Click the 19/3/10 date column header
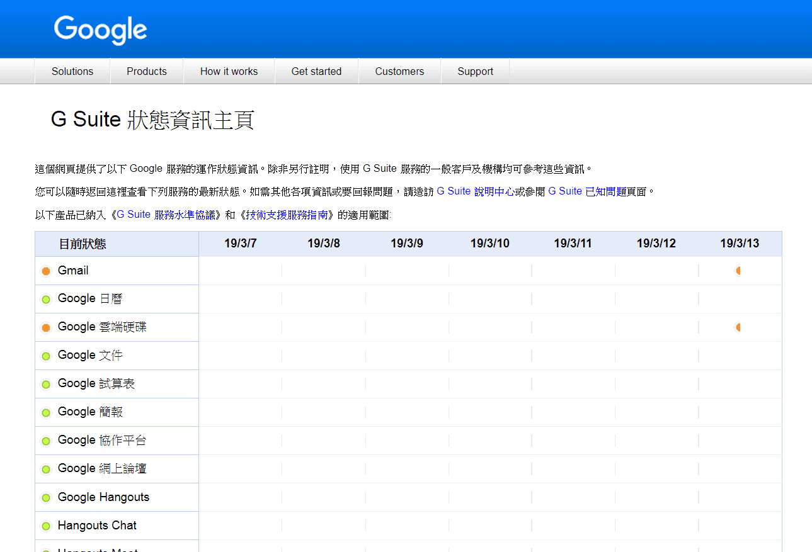Image resolution: width=812 pixels, height=552 pixels. coord(490,244)
